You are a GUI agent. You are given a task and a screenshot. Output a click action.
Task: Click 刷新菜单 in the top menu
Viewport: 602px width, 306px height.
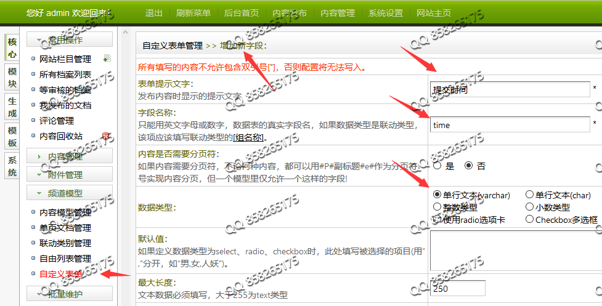click(x=193, y=13)
